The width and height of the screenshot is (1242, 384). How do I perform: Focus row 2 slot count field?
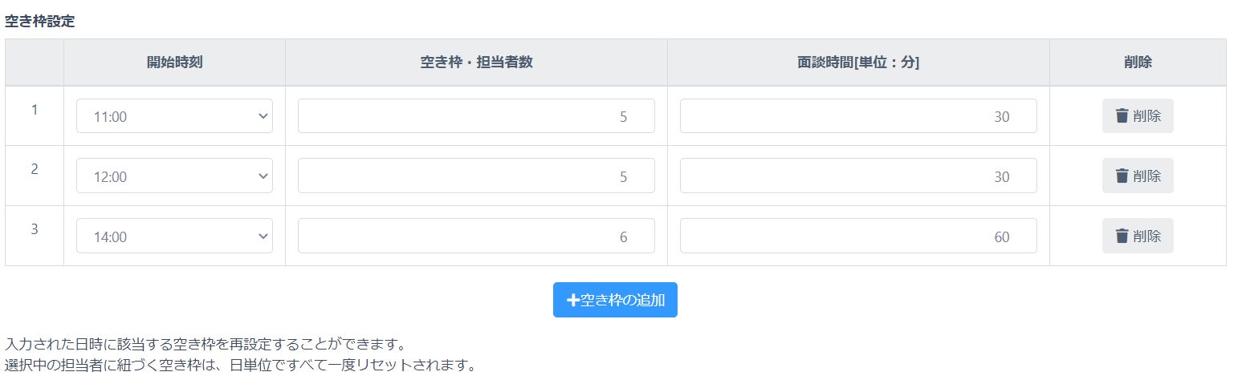[476, 176]
